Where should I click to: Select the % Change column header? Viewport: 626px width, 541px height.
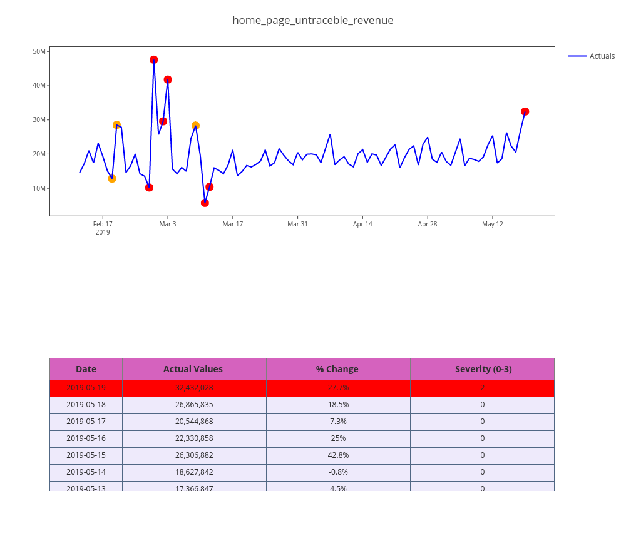click(x=337, y=369)
